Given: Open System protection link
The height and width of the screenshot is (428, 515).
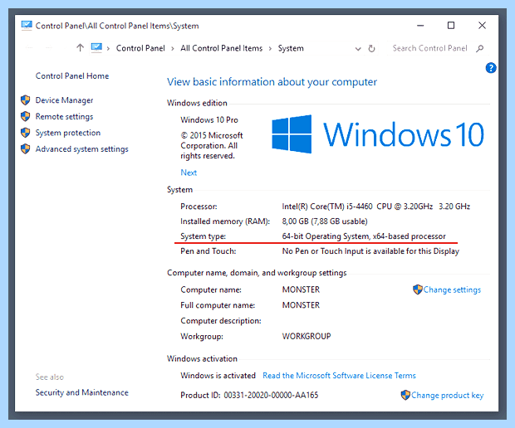Looking at the screenshot, I should pos(68,133).
